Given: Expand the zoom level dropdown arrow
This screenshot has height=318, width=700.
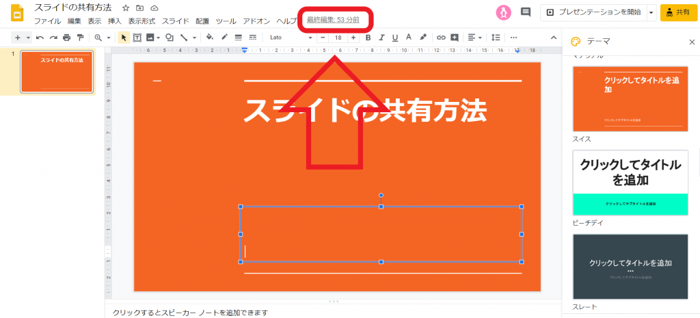Looking at the screenshot, I should (108, 38).
